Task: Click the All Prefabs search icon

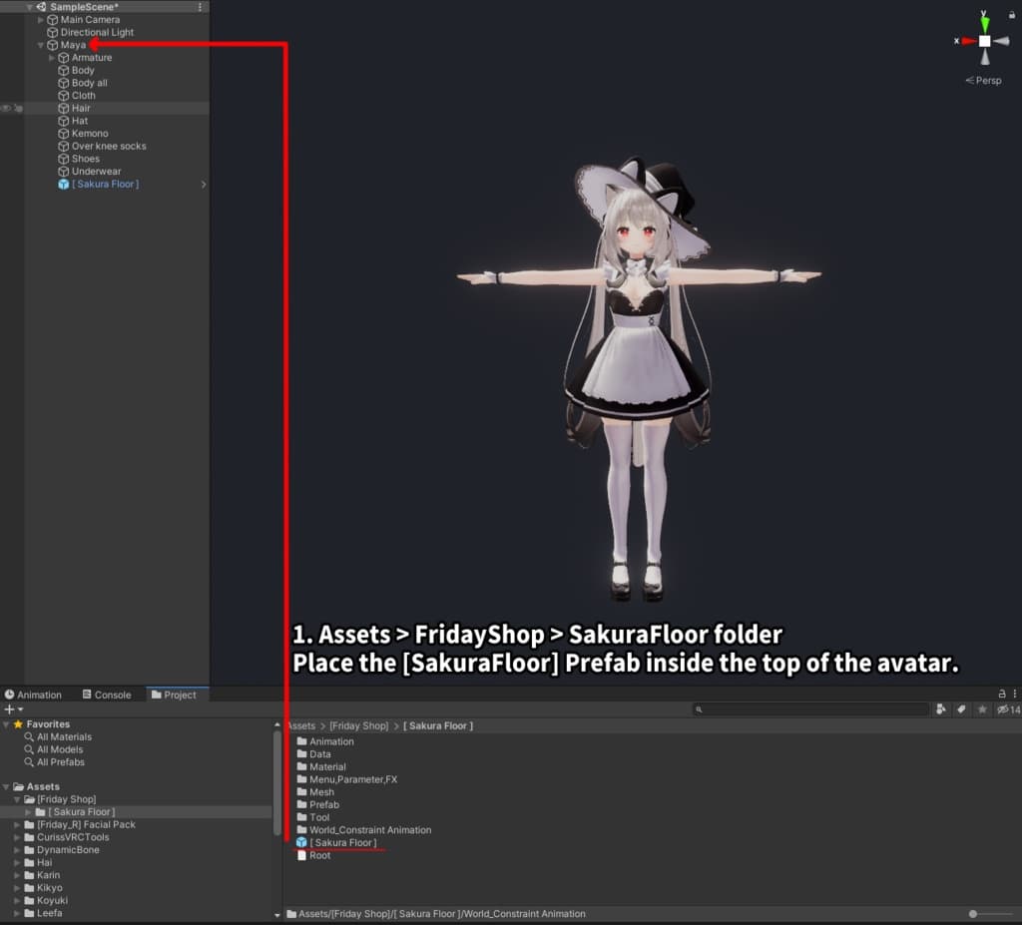Action: click(29, 762)
